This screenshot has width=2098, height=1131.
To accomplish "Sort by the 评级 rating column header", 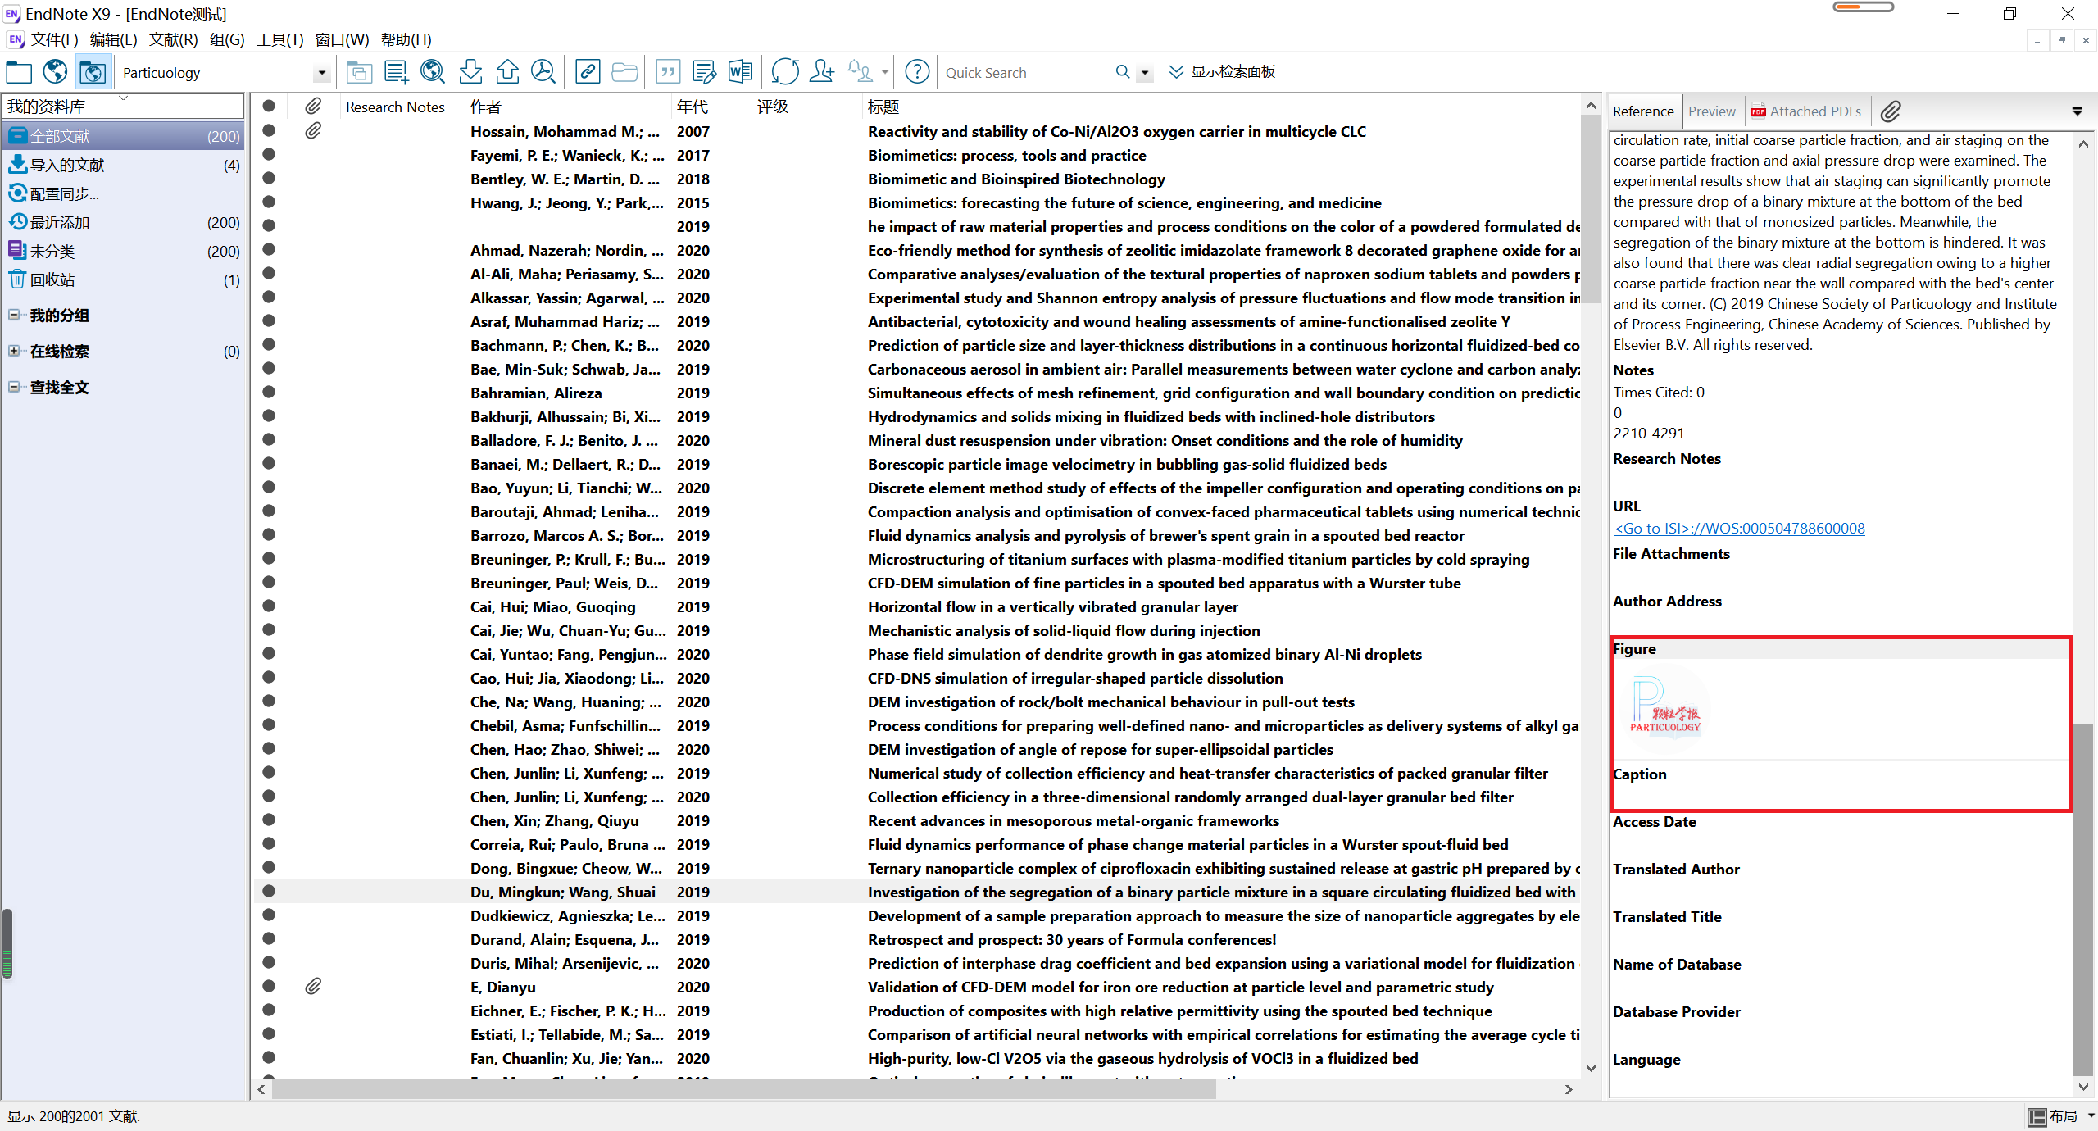I will [x=806, y=107].
